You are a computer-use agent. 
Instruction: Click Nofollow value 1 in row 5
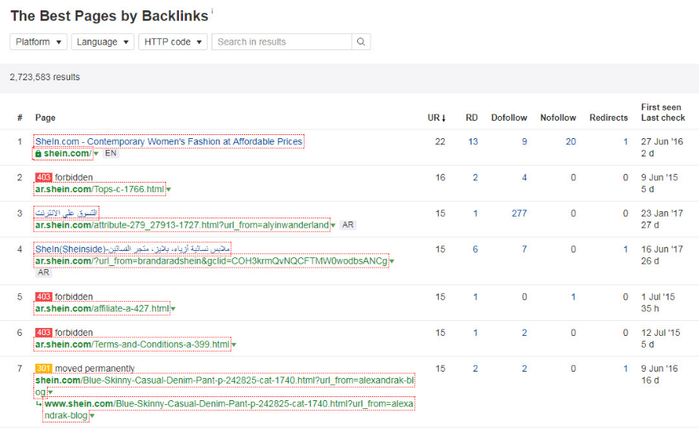point(573,297)
